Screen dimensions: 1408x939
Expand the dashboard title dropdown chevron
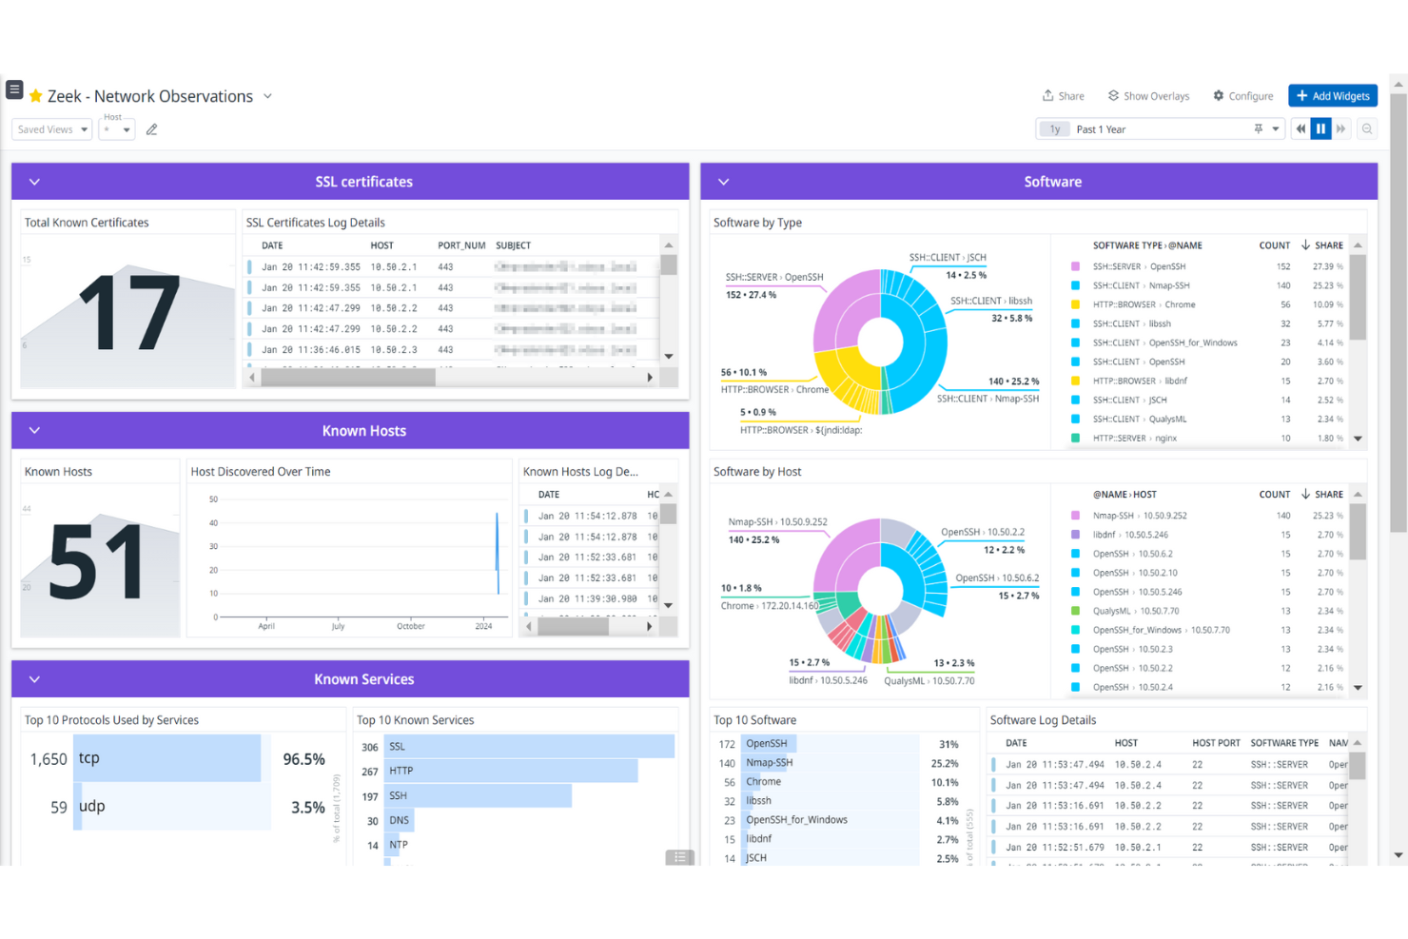[x=268, y=96]
